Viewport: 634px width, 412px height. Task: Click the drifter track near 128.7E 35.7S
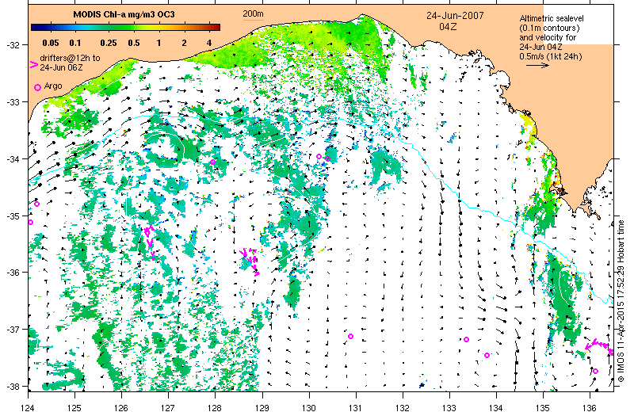click(250, 261)
